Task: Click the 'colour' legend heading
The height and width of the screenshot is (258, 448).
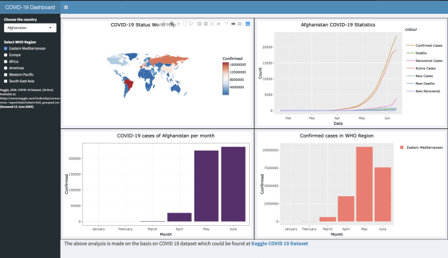Action: pyautogui.click(x=411, y=30)
